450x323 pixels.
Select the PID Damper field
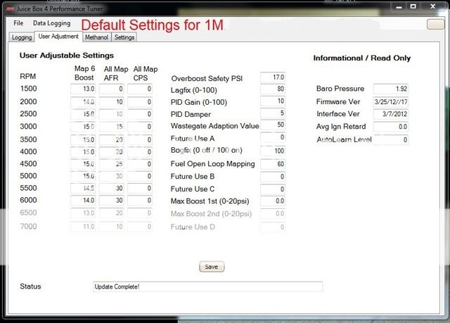pyautogui.click(x=273, y=113)
